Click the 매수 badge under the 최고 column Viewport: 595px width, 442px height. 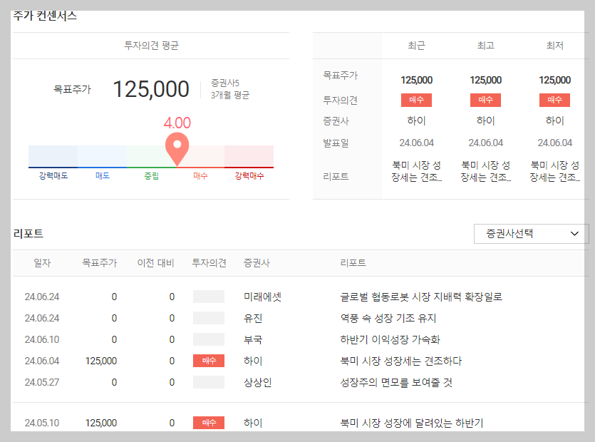coord(485,100)
